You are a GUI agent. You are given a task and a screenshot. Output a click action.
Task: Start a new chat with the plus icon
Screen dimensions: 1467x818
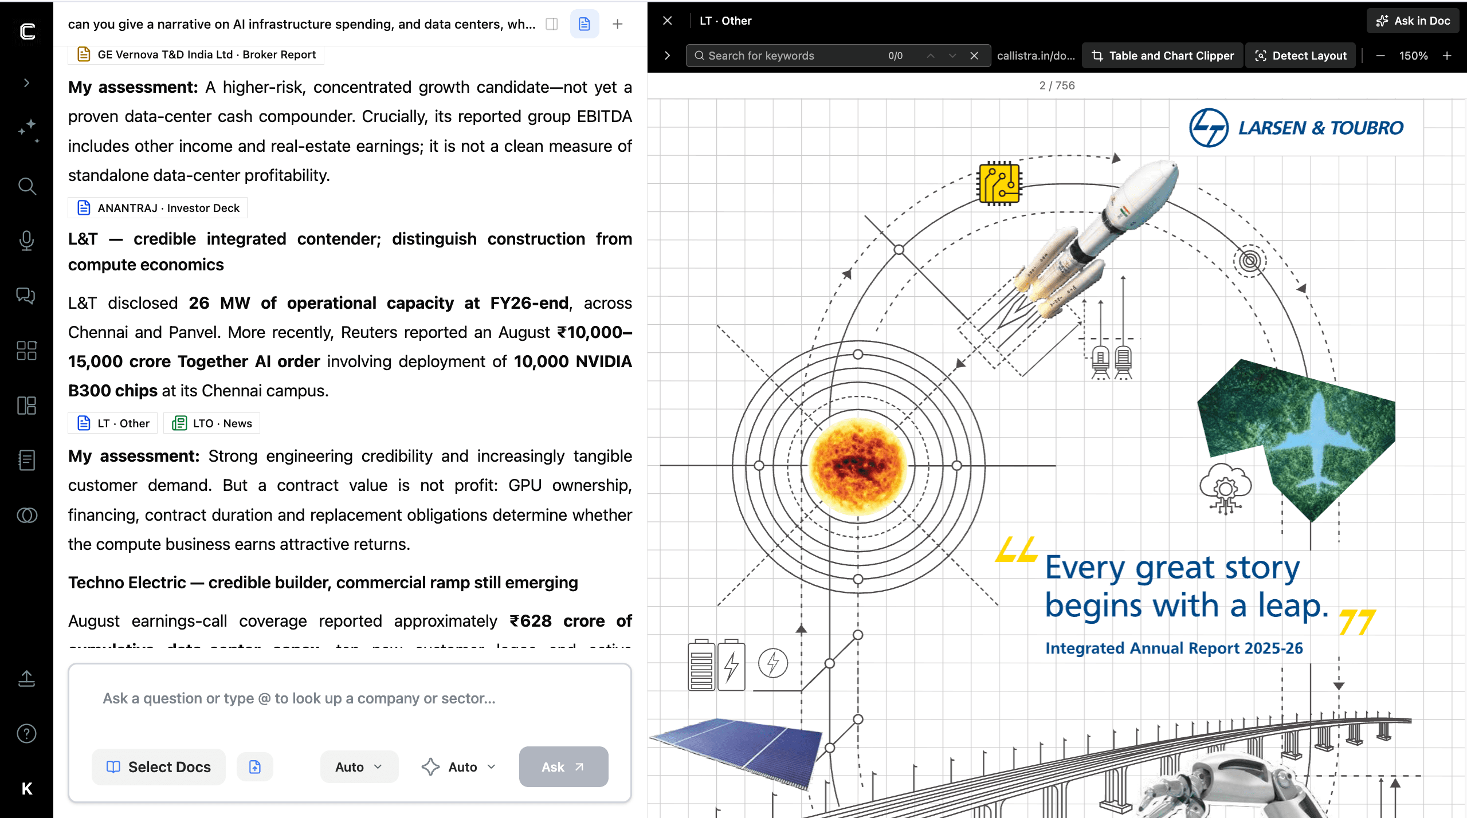tap(618, 24)
